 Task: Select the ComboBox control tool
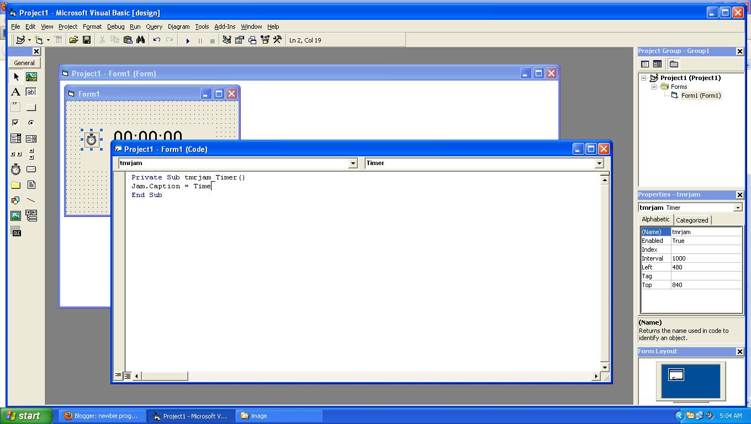pos(16,139)
